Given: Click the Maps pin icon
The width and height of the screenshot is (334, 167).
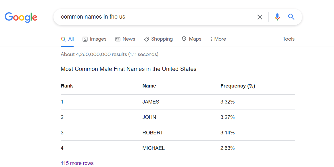Looking at the screenshot, I should [184, 39].
